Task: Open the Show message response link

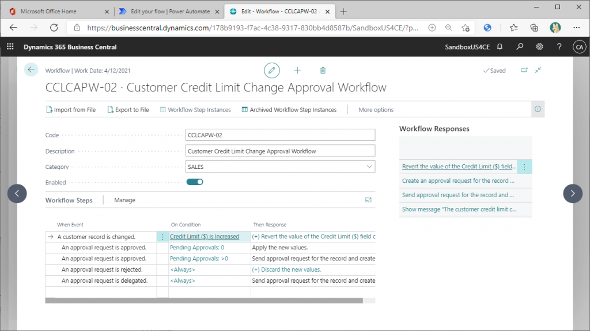Action: tap(459, 209)
